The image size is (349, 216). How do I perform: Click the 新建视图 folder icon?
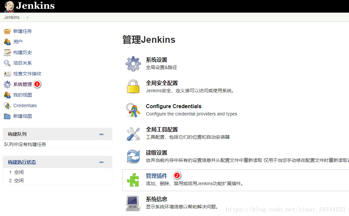(7, 116)
